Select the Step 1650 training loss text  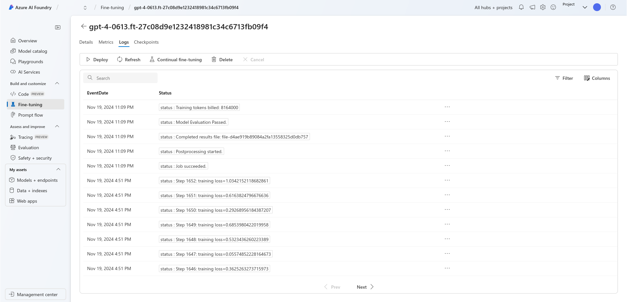(216, 210)
